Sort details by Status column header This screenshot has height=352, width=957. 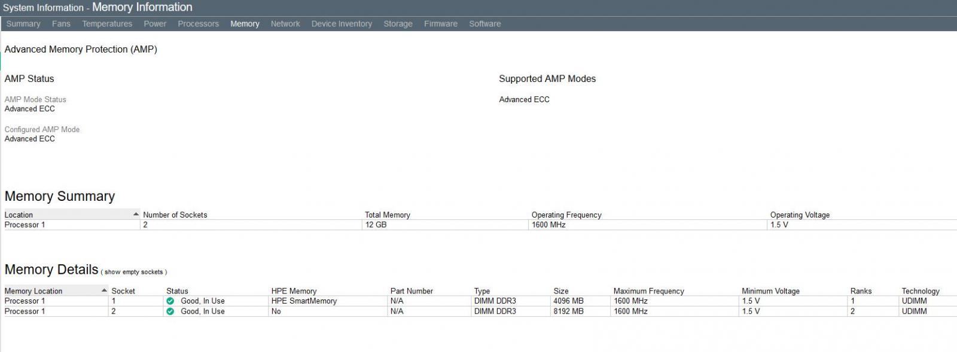[x=177, y=291]
